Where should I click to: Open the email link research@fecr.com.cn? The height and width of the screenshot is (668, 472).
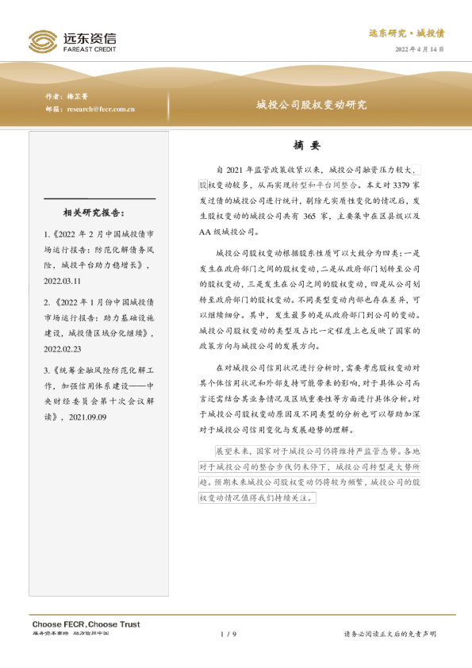(x=101, y=109)
